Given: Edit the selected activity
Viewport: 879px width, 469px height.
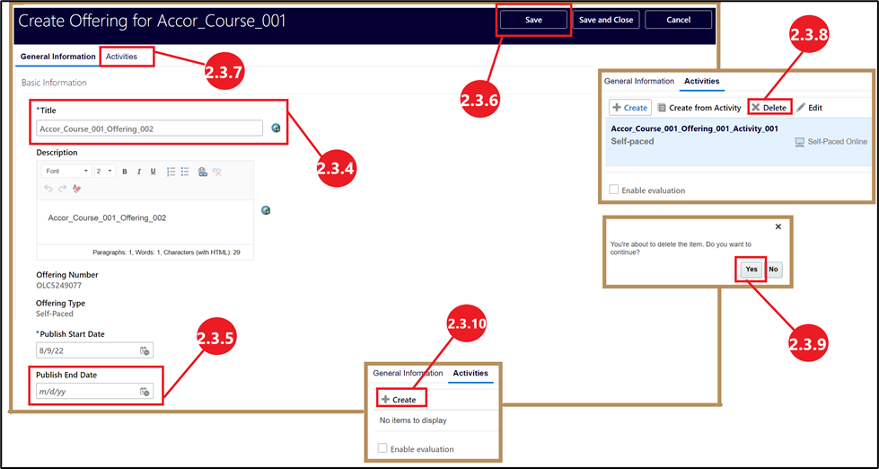Looking at the screenshot, I should [810, 108].
